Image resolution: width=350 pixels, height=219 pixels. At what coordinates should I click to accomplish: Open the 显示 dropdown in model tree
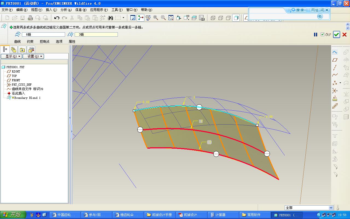tap(11, 56)
